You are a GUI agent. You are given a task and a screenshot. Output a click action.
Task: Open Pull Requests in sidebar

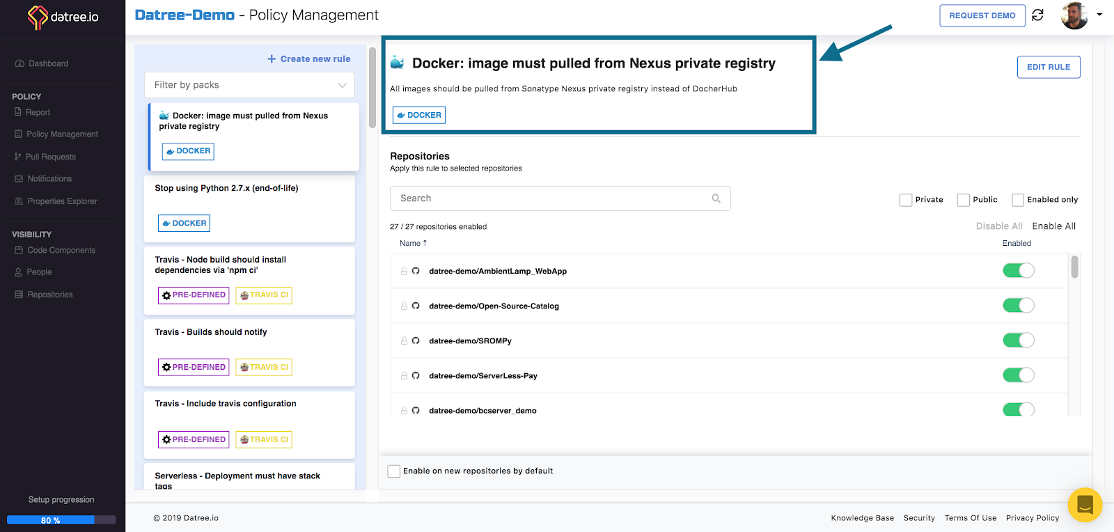(50, 157)
